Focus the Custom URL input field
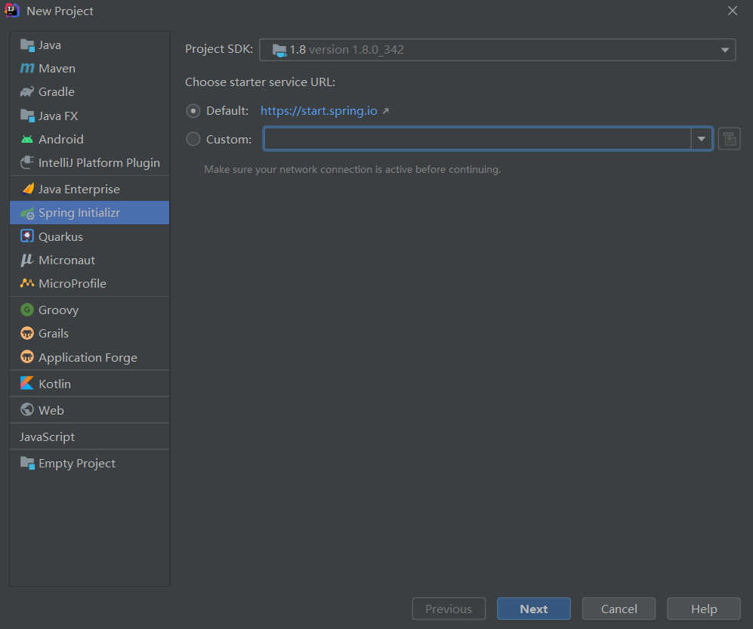 [477, 139]
